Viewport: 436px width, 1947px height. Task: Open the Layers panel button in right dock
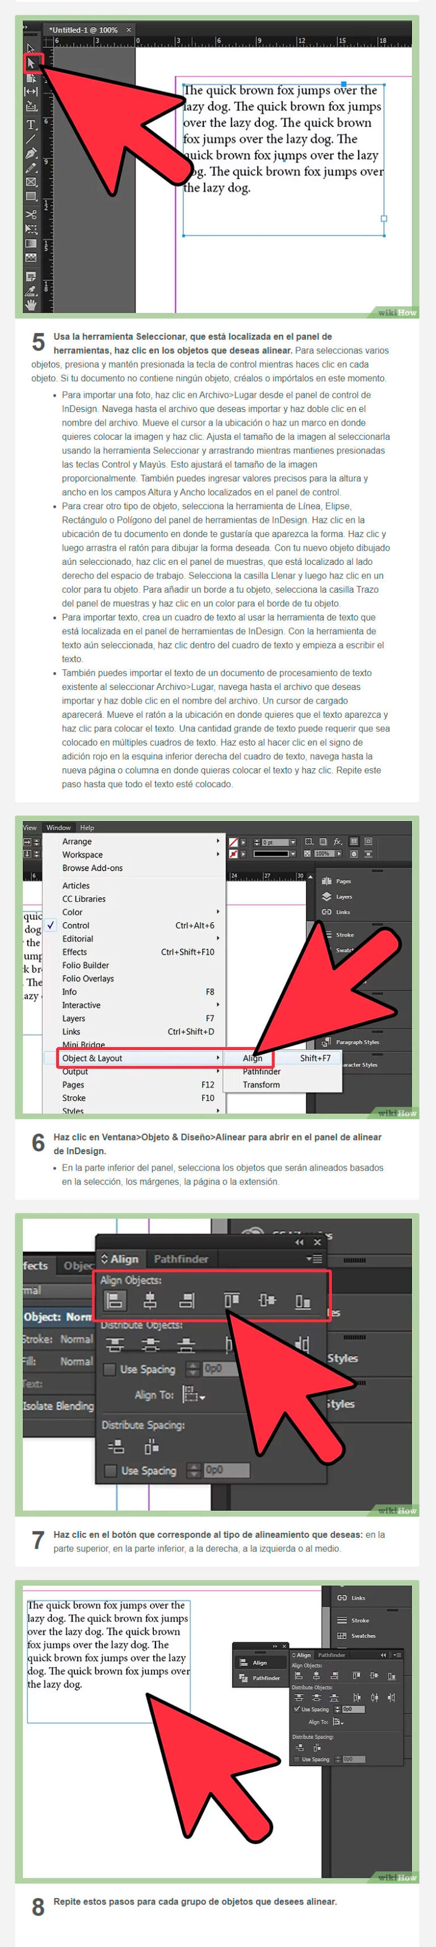point(337,896)
